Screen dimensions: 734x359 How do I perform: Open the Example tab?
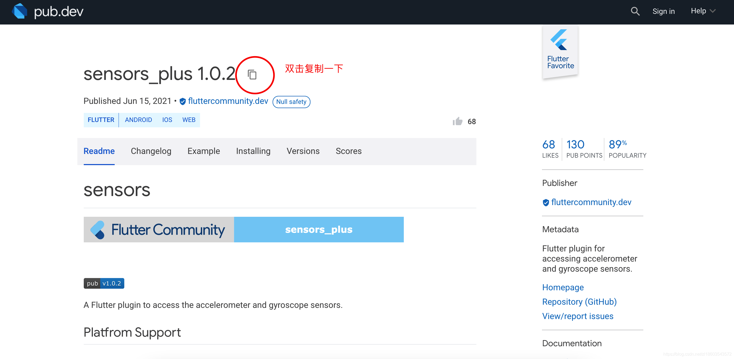[x=204, y=151]
